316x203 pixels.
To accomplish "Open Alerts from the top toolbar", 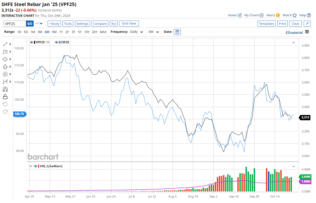I will [272, 15].
